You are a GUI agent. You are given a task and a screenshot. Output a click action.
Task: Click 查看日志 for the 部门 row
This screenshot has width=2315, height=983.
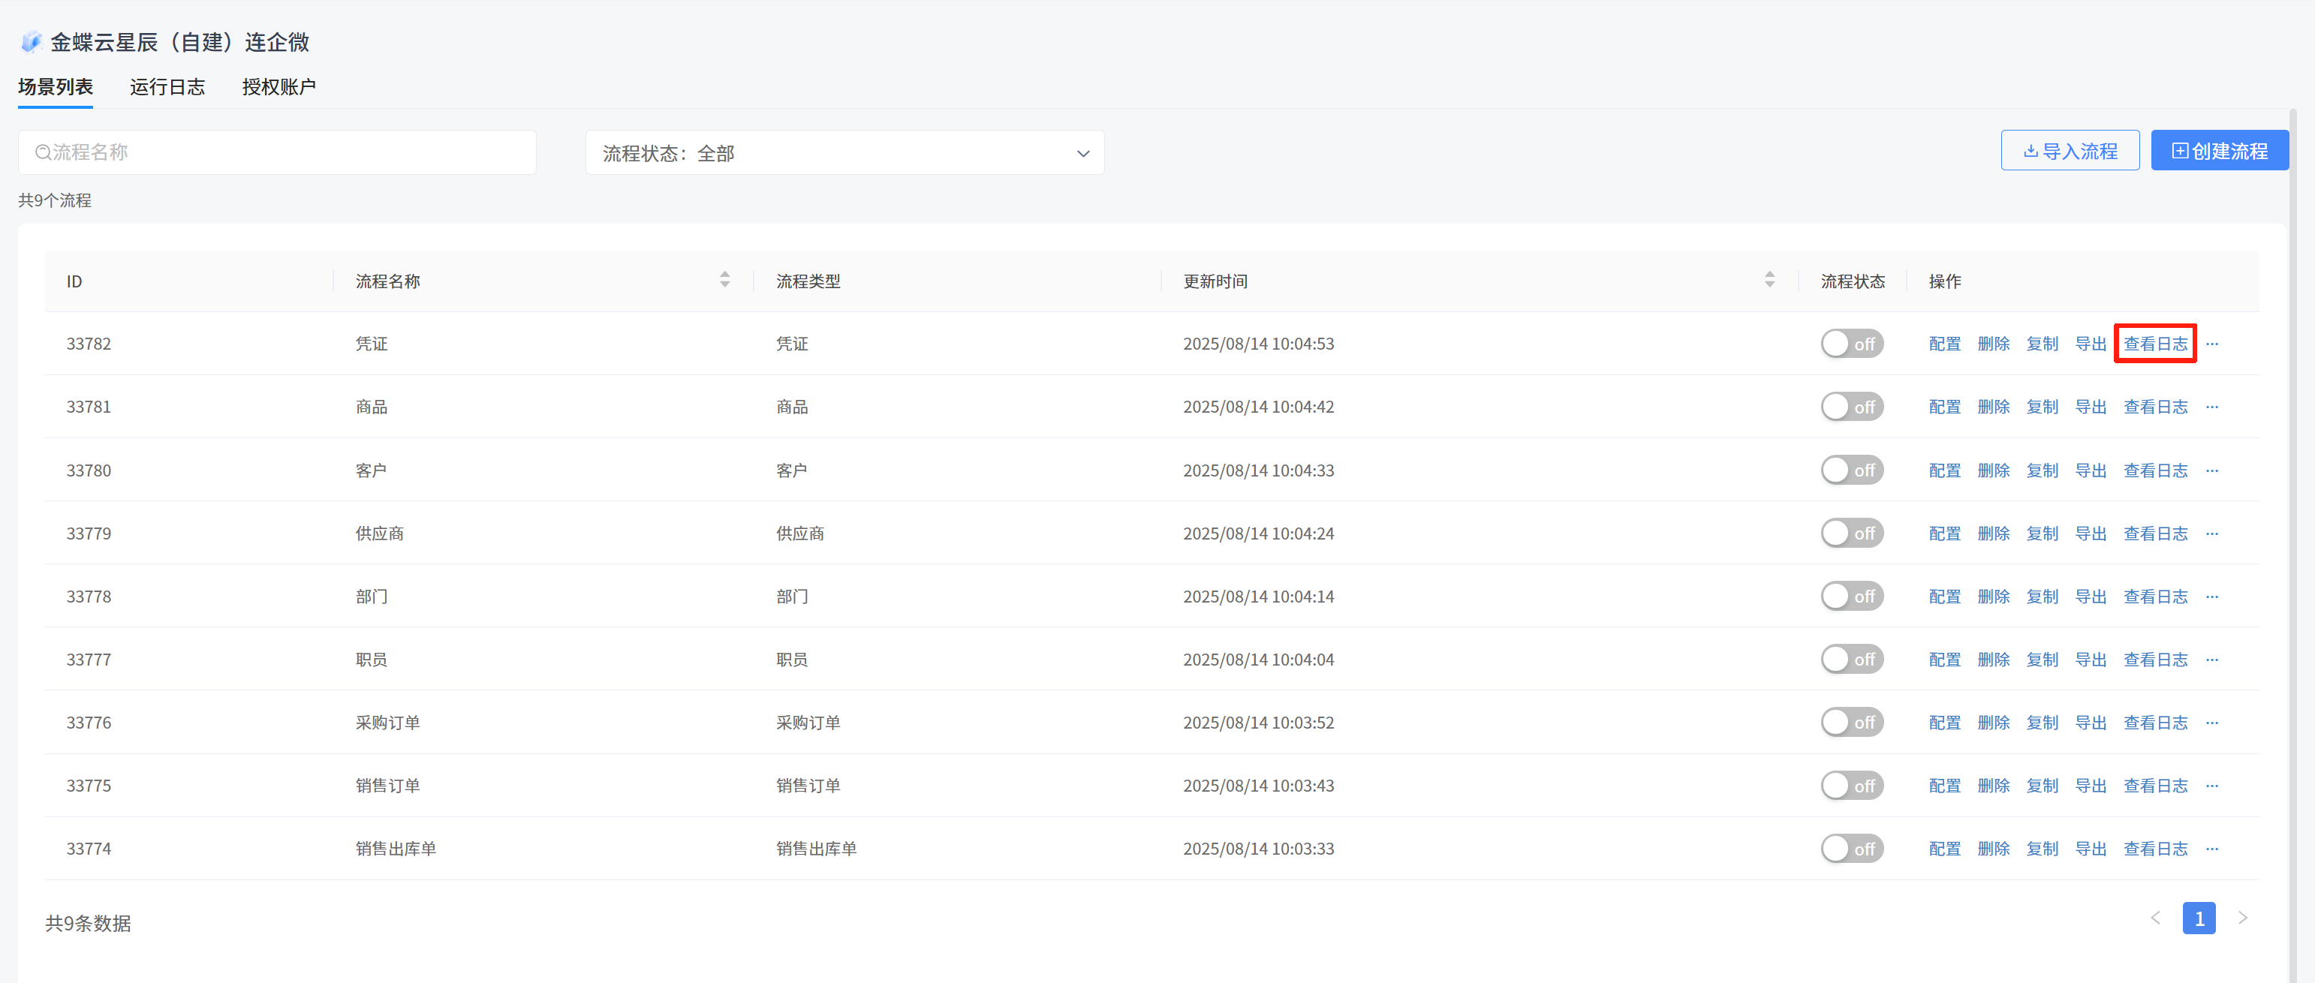tap(2155, 597)
